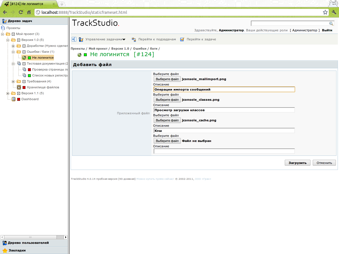Click the 'Ошибки / баги' breadcrumb link
Viewport: 339px width, 254px height.
coord(145,49)
